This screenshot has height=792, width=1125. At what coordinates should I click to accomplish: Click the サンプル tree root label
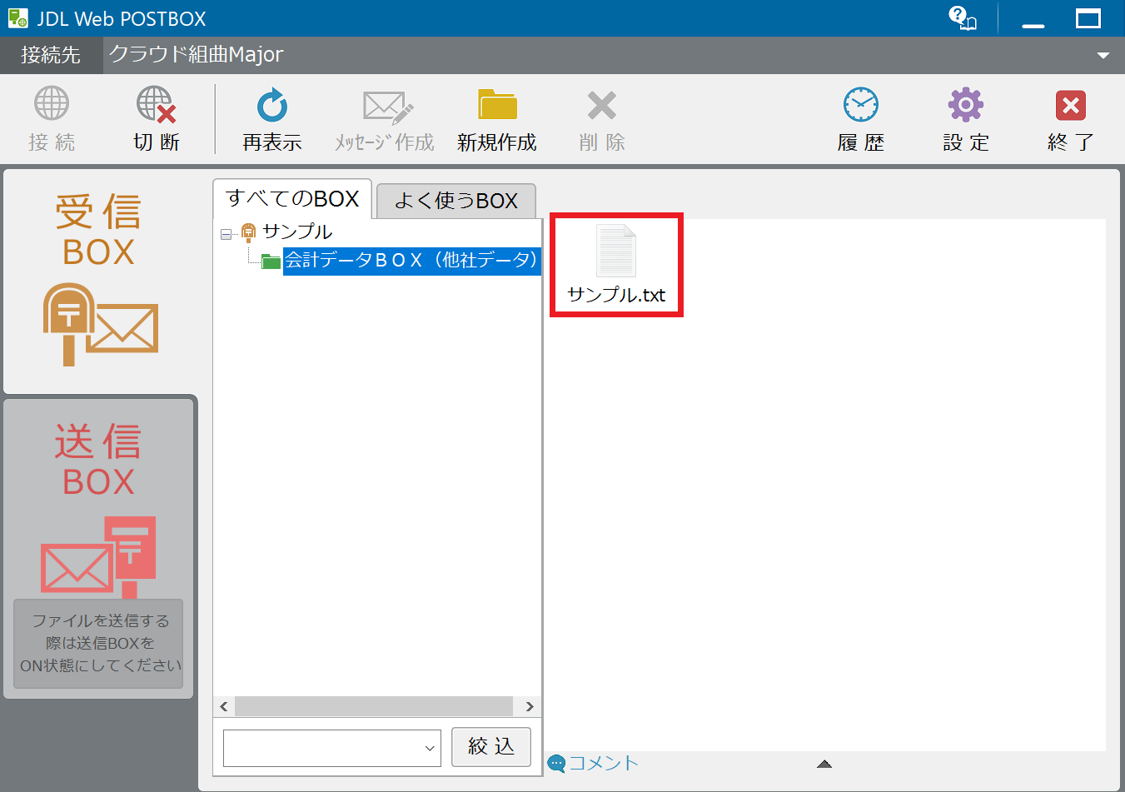[x=297, y=232]
